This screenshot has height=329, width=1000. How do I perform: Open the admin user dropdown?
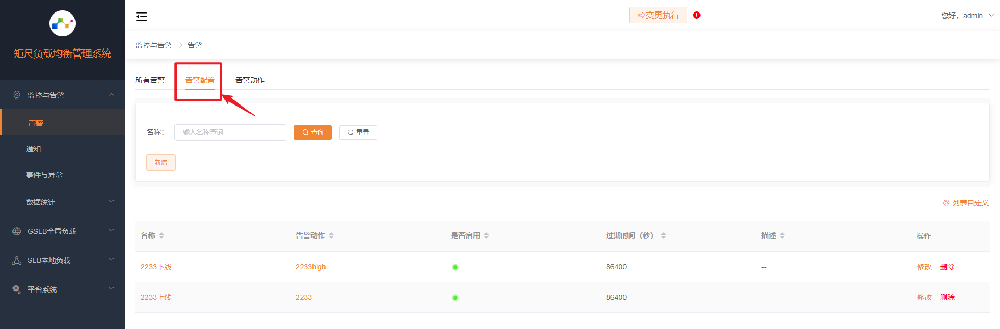pyautogui.click(x=967, y=16)
